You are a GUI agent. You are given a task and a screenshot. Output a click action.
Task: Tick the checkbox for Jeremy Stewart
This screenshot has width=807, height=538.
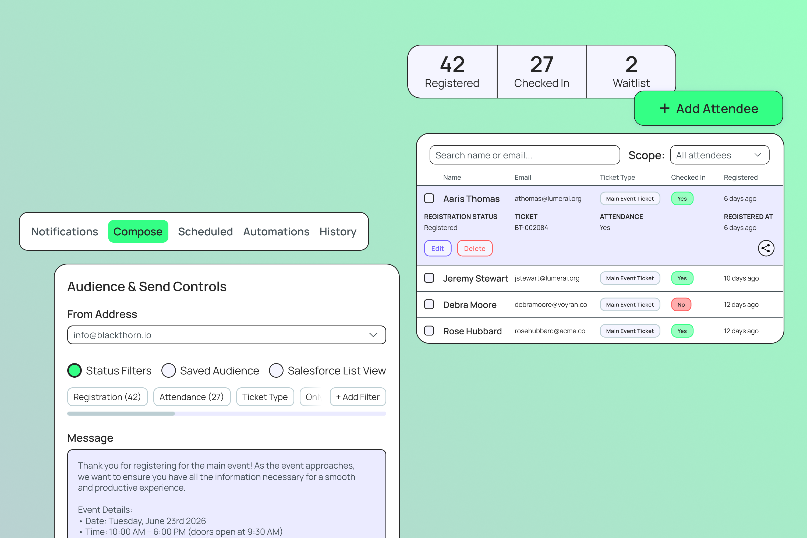429,278
